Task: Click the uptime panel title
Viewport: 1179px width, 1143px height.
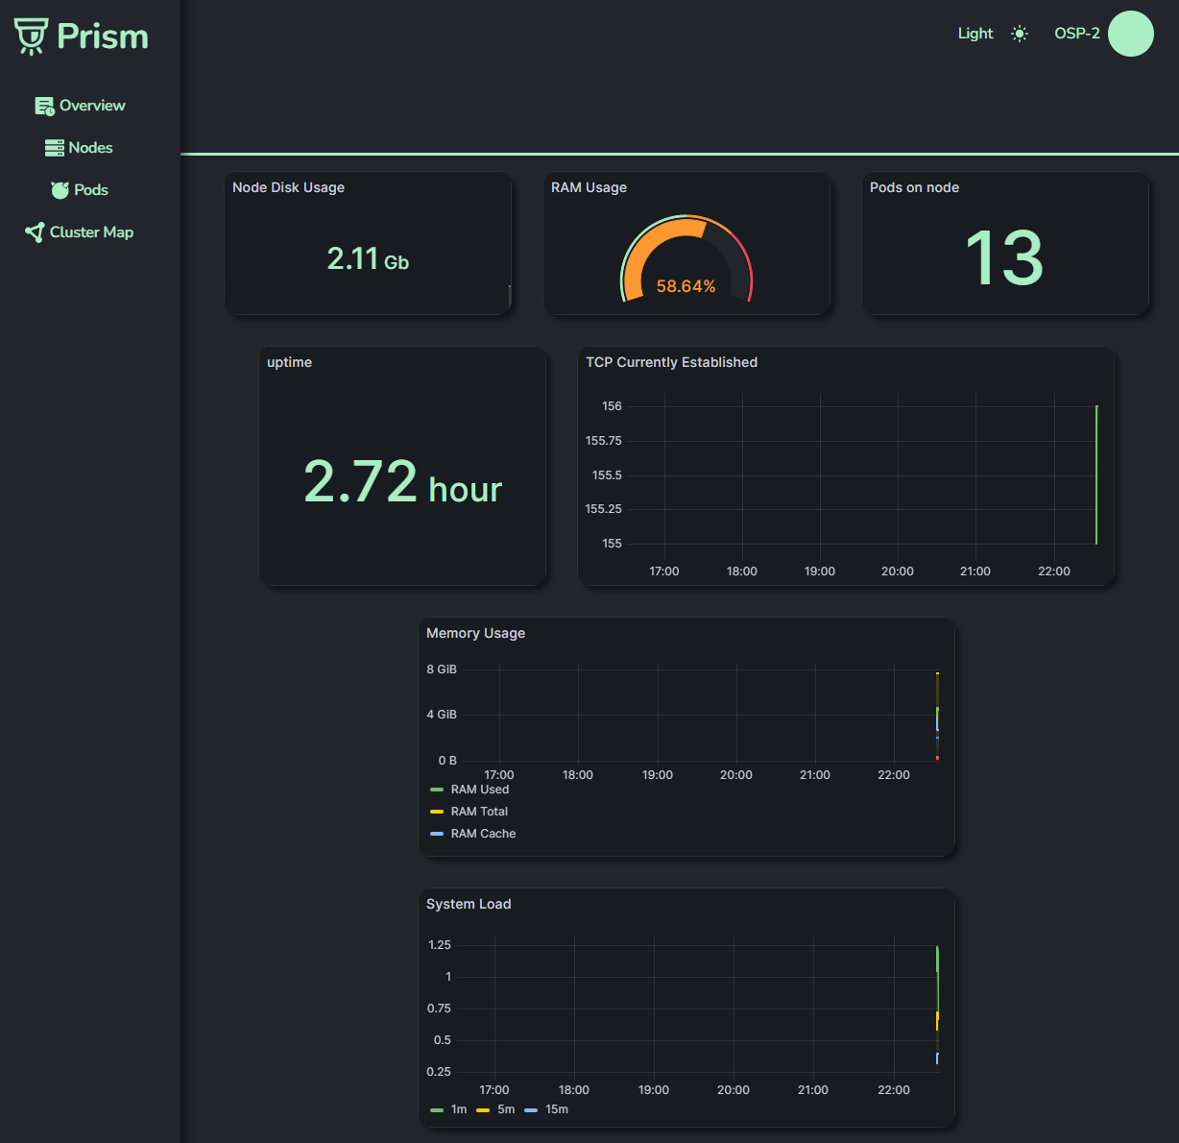Action: point(289,362)
